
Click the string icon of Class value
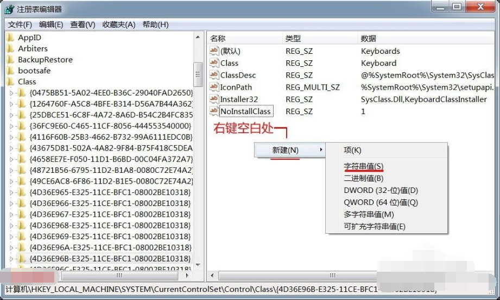click(214, 62)
